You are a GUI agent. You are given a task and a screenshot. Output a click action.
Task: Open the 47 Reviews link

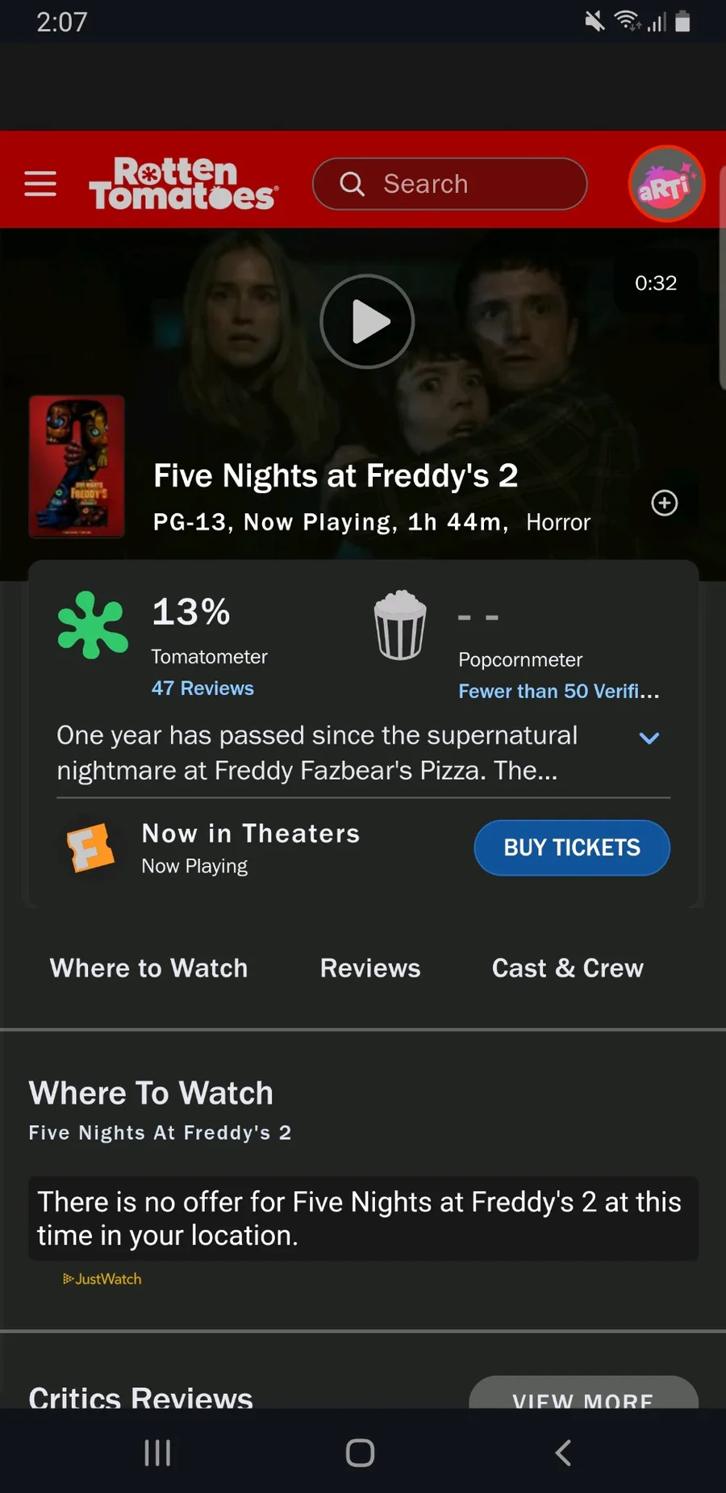[202, 688]
